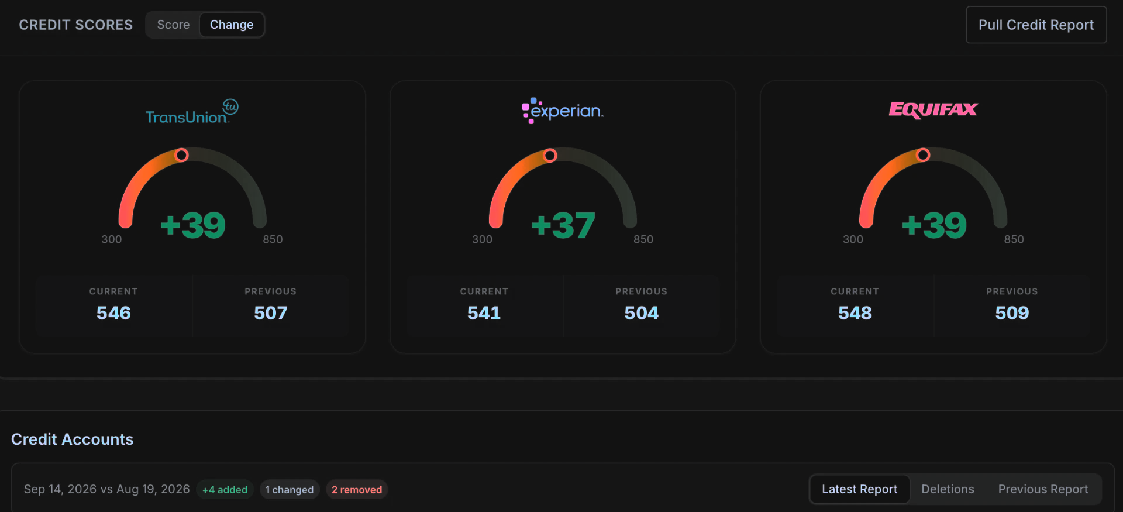Viewport: 1123px width, 512px height.
Task: Click the Credit Accounts heading
Action: click(x=73, y=439)
